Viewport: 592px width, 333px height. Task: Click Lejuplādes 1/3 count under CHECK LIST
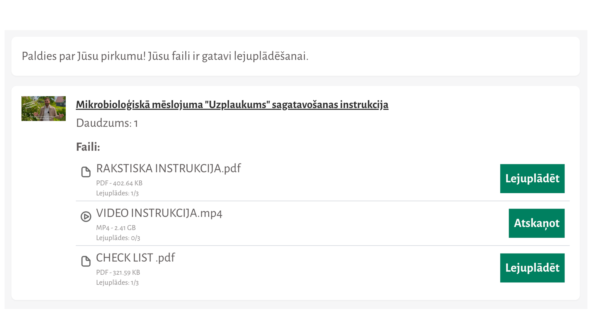[x=117, y=283]
